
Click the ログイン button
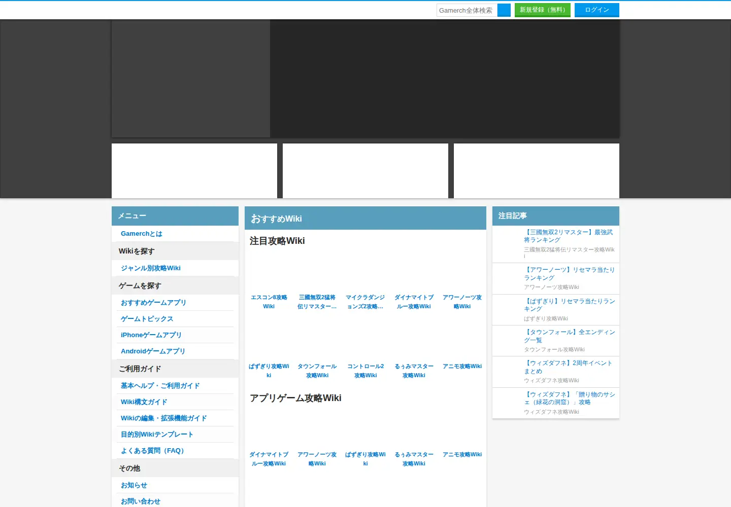(597, 10)
